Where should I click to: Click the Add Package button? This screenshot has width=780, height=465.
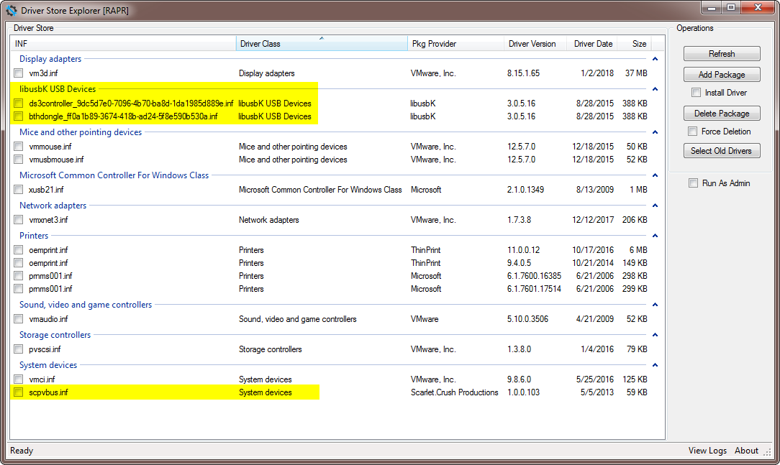[722, 75]
